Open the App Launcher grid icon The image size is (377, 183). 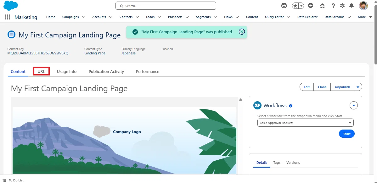[x=7, y=17]
